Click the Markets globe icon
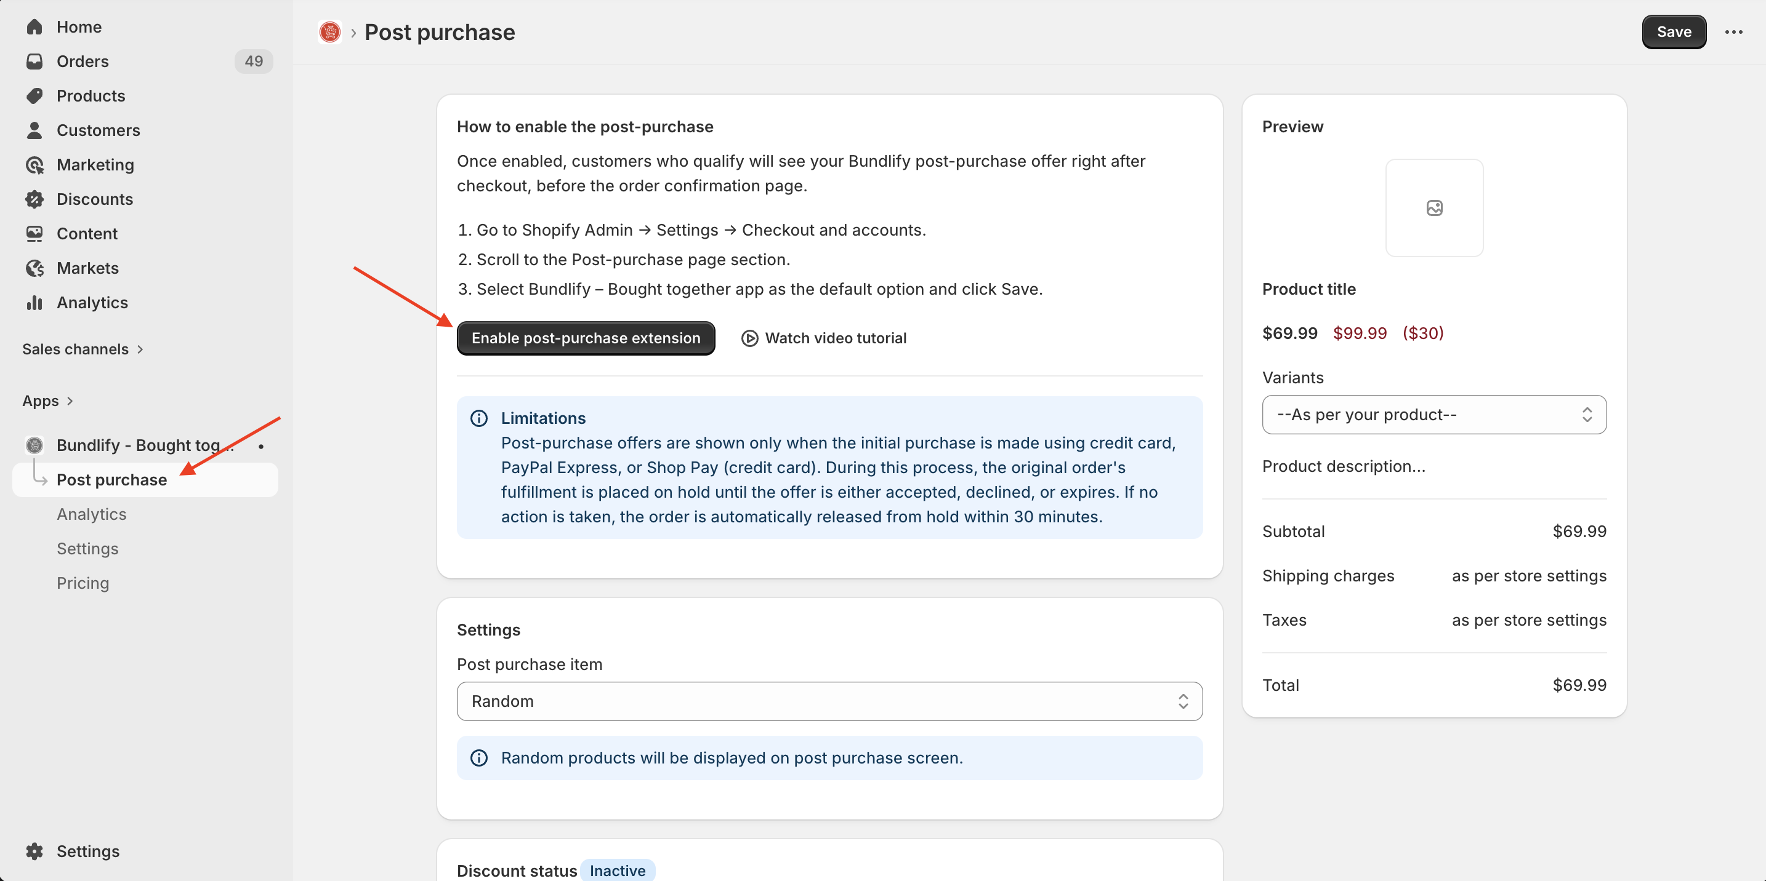 [34, 268]
